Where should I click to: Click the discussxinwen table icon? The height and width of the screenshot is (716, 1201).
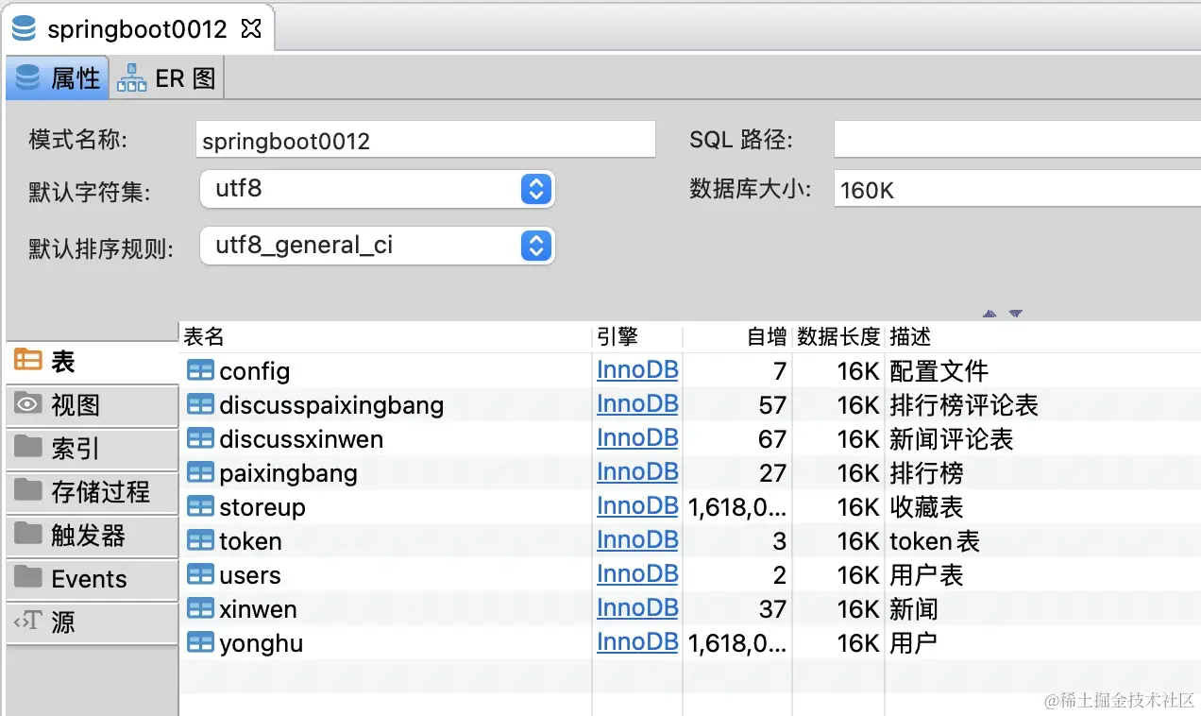pyautogui.click(x=200, y=439)
